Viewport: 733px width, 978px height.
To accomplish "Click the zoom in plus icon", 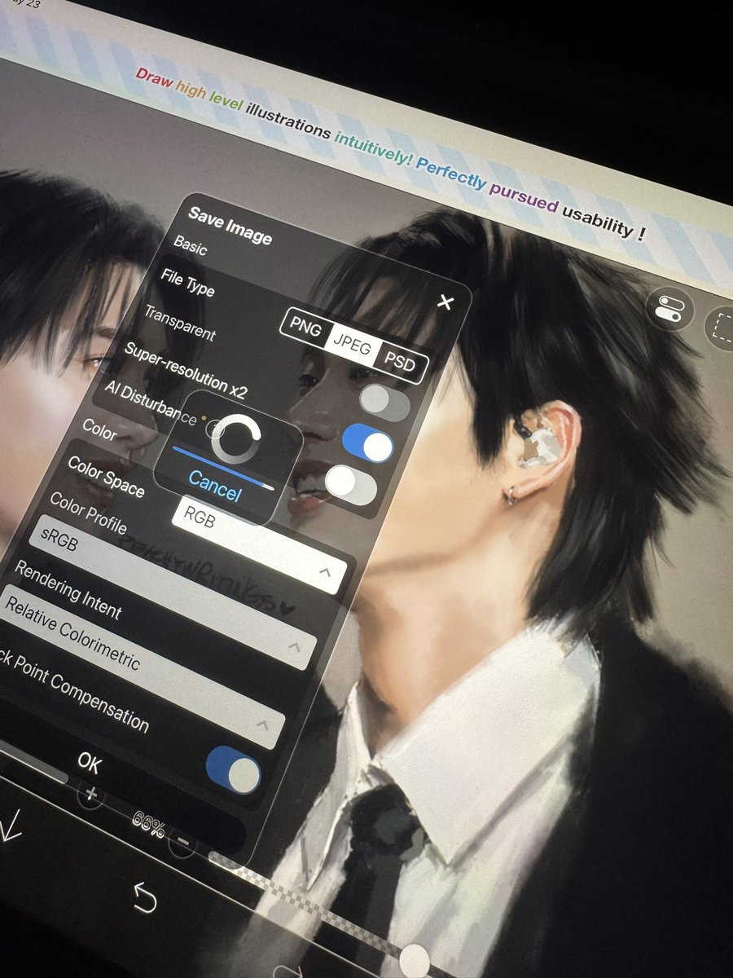I will (x=90, y=793).
